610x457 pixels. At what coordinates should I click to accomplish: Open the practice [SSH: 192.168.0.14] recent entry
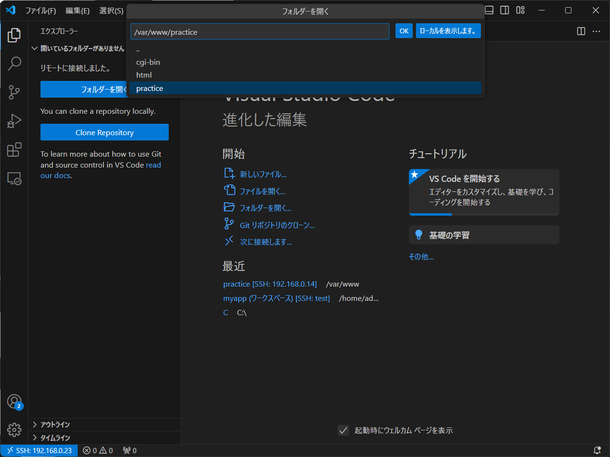[x=270, y=284]
